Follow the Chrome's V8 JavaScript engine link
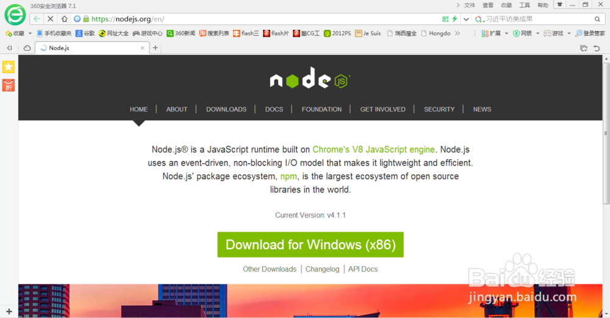610x318 pixels. [373, 149]
